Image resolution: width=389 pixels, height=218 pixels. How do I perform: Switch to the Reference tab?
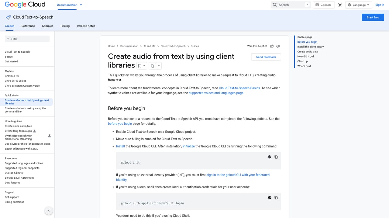point(28,26)
